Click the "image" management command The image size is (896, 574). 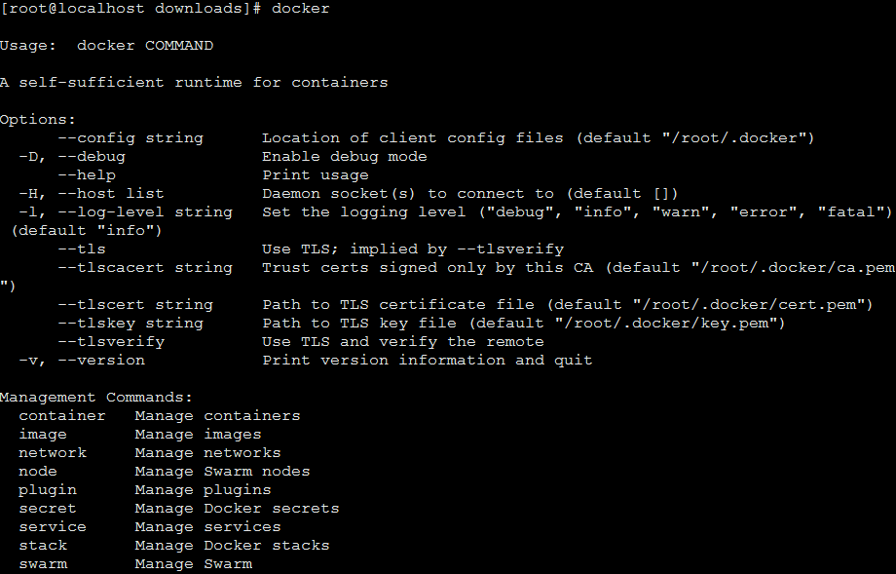[43, 435]
